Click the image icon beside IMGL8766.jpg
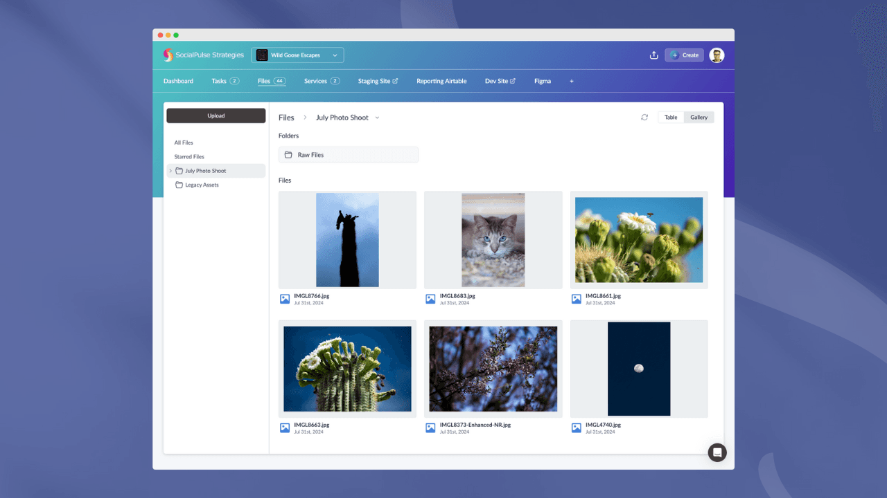Viewport: 887px width, 498px height. click(285, 298)
